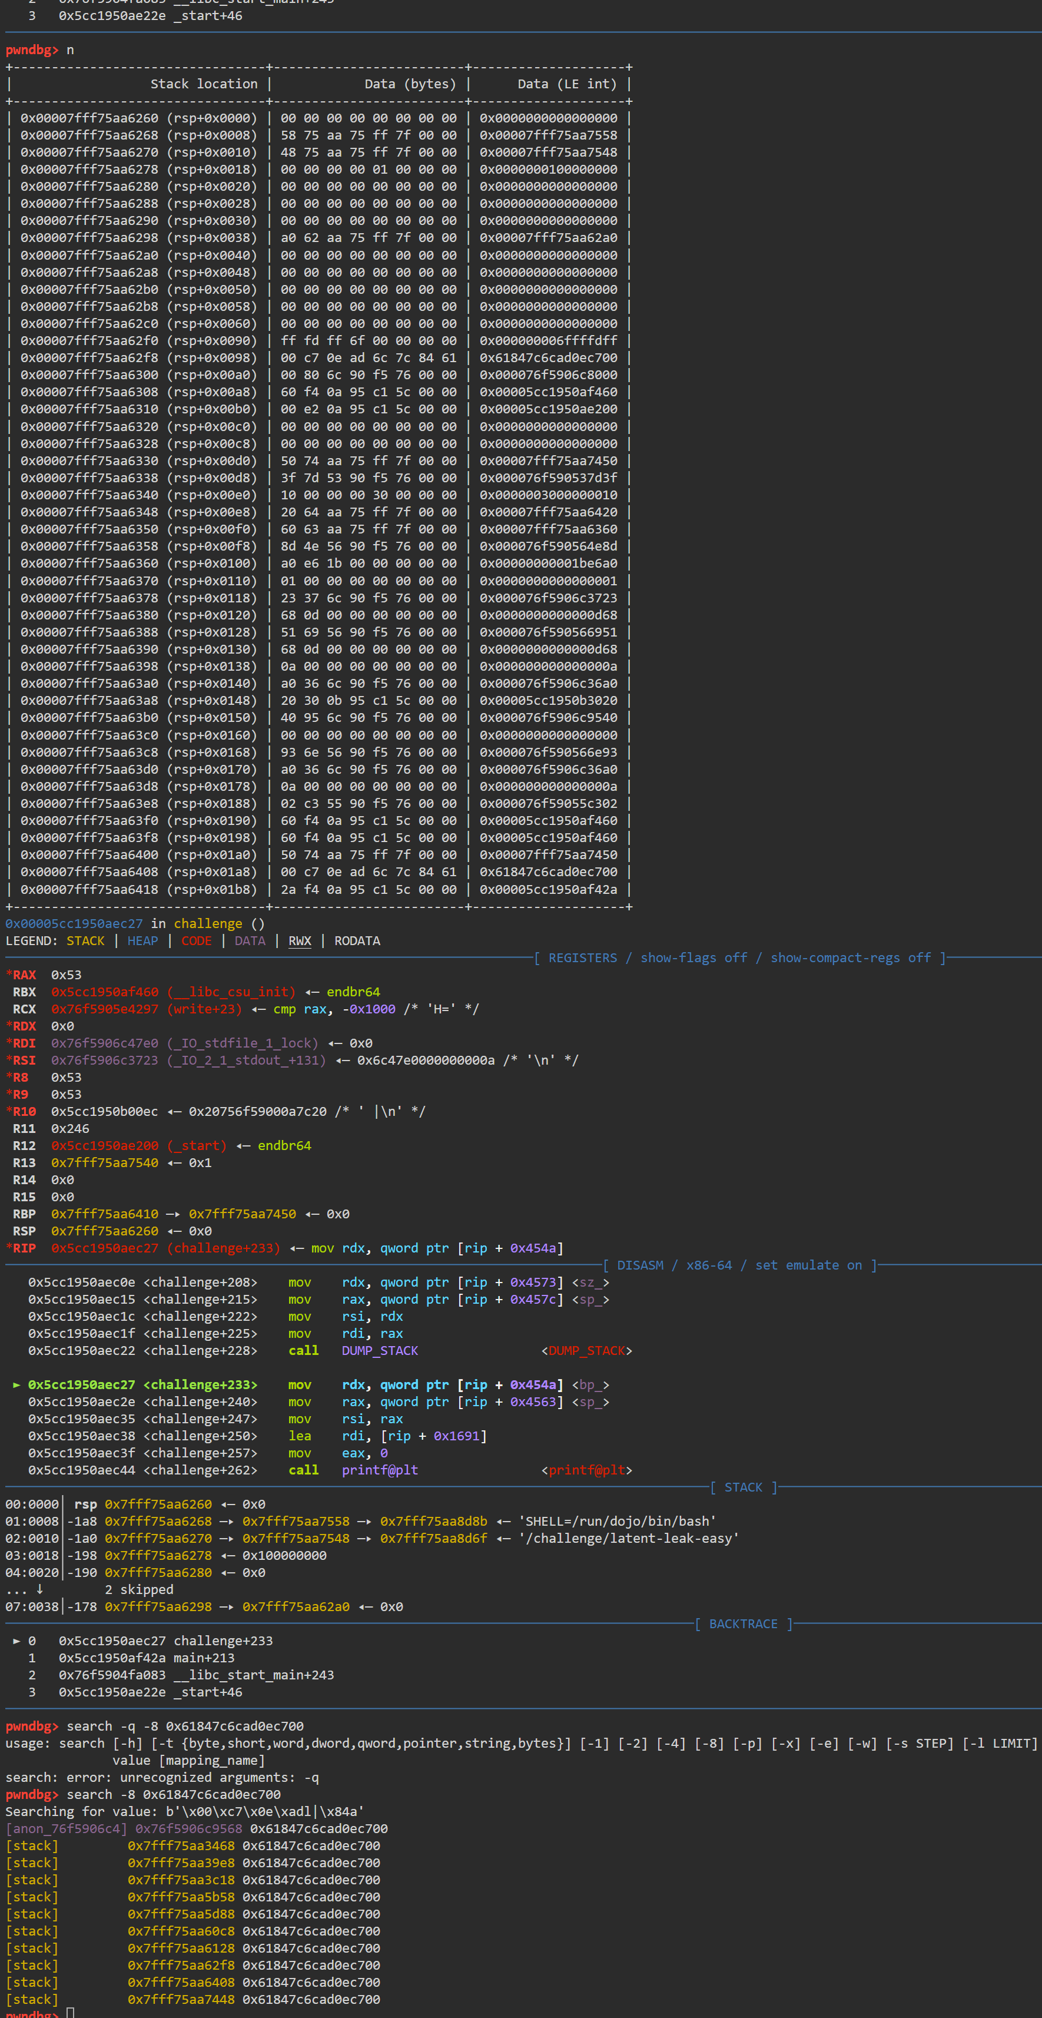Select the string '/challenge/latent-leak-easy'
Screen dimensions: 1042x2018
(x=628, y=1537)
